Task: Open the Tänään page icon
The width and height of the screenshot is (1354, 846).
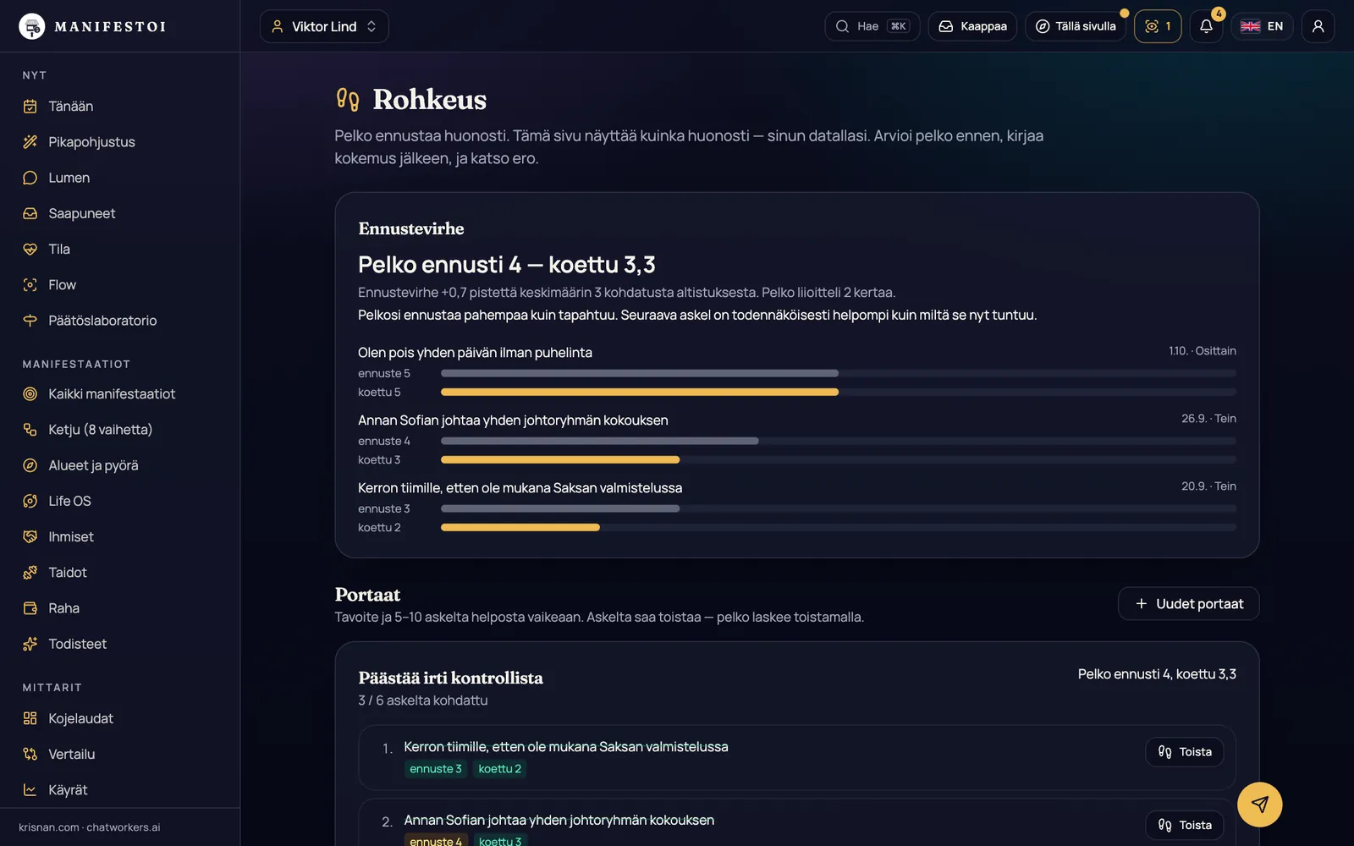Action: (30, 107)
